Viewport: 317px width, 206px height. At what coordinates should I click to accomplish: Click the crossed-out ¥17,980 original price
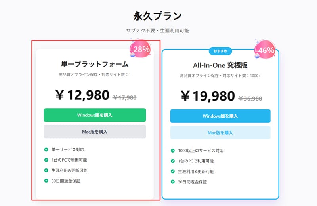125,97
